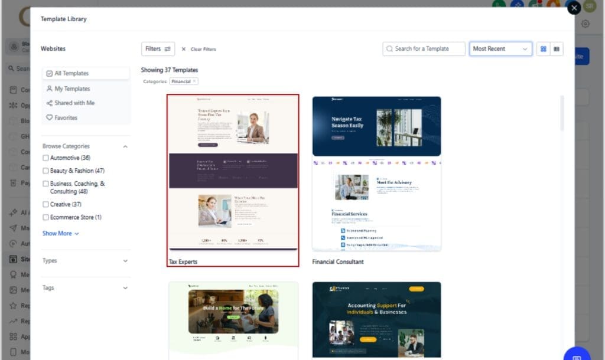Screen dimensions: 605x360
Task: Check the Beauty & Fashion checkbox
Action: 45,171
